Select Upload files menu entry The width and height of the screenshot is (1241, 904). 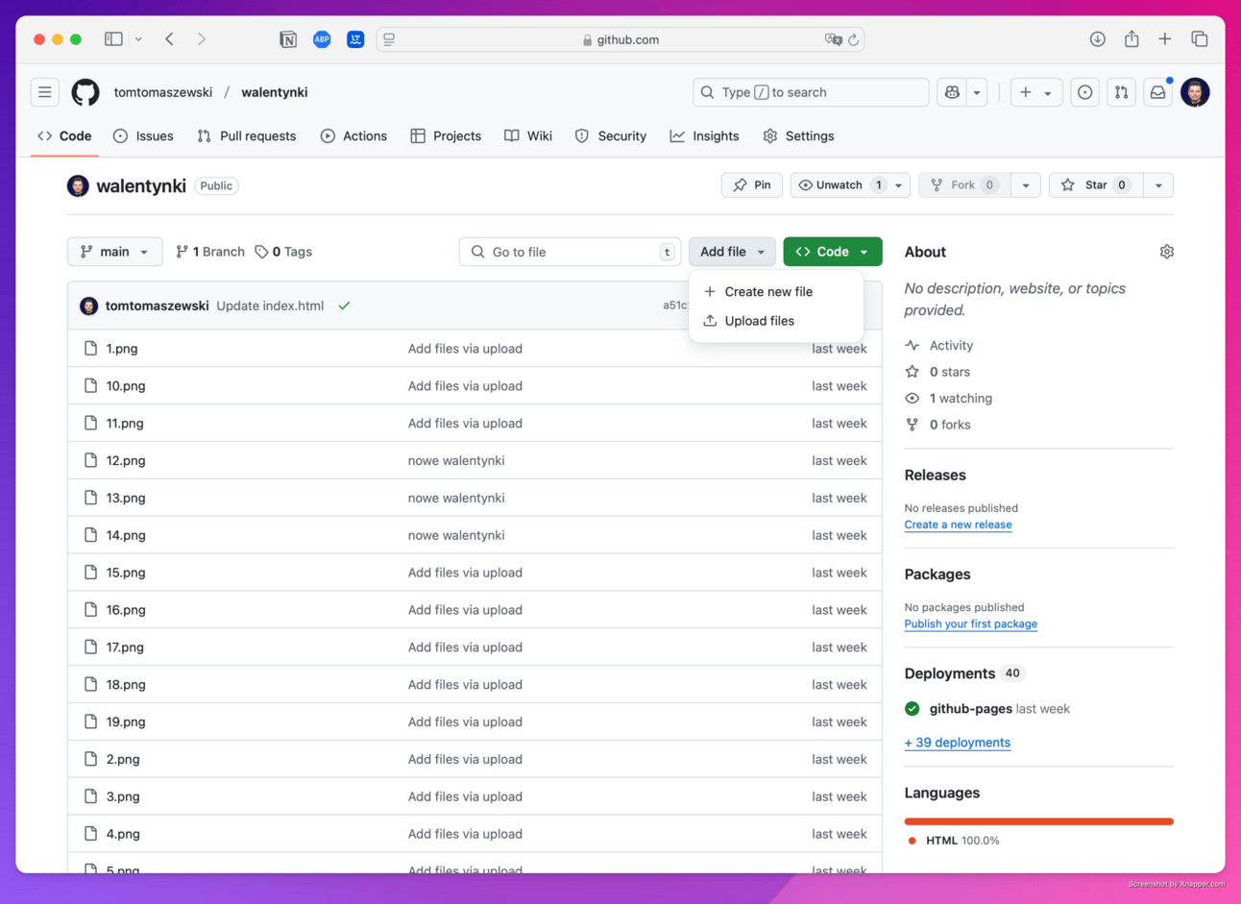tap(776, 321)
